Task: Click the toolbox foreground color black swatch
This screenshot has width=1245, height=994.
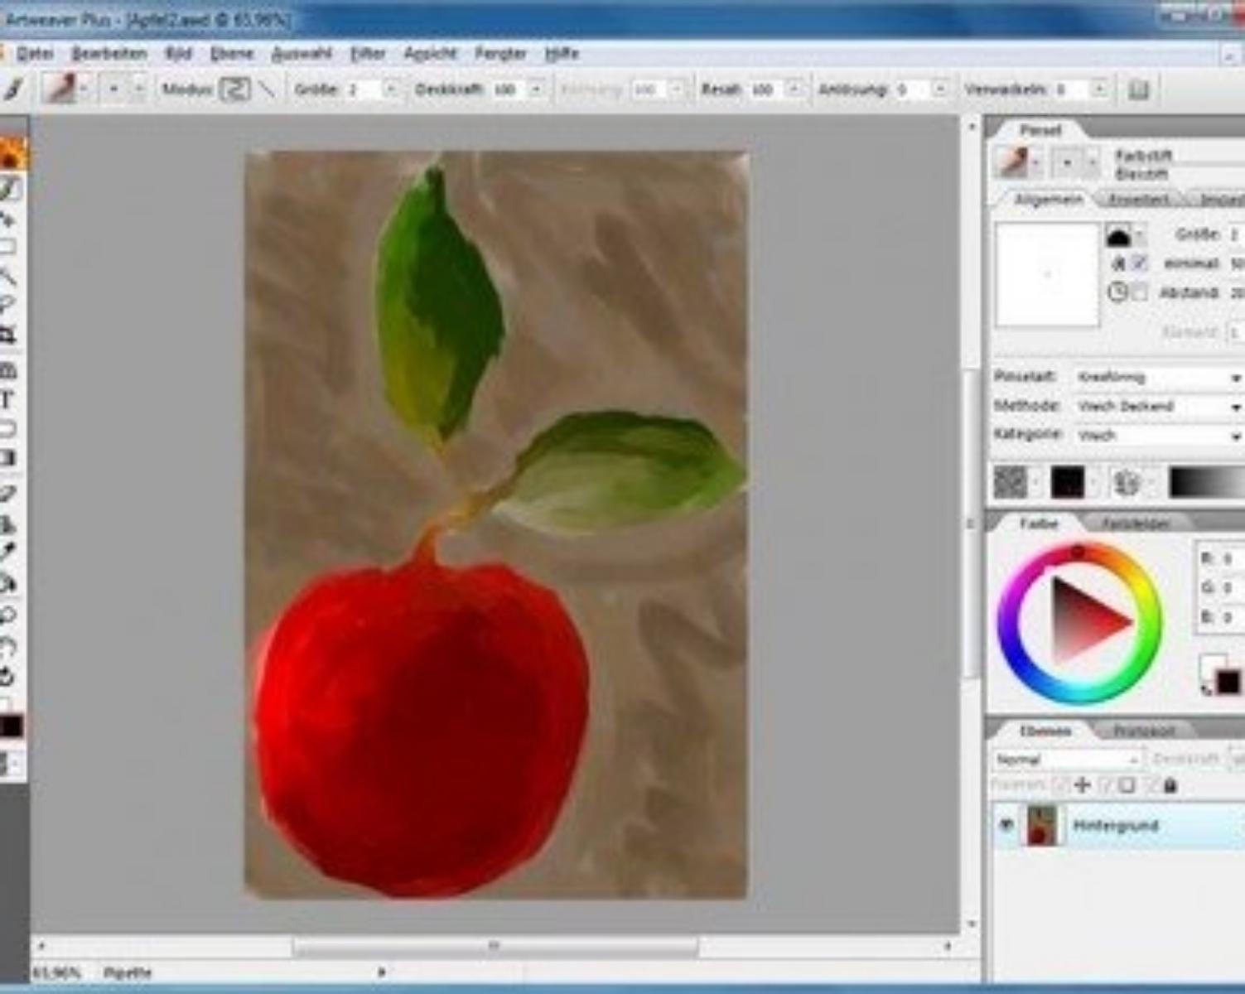Action: pyautogui.click(x=11, y=727)
